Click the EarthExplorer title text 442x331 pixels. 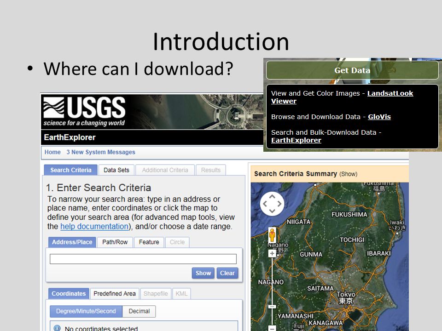click(x=70, y=137)
